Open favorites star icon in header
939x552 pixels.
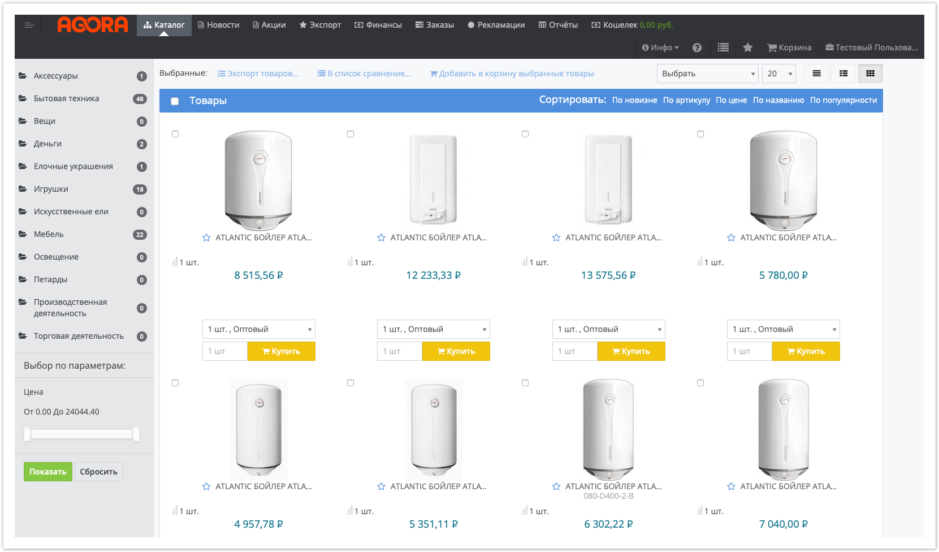[747, 48]
